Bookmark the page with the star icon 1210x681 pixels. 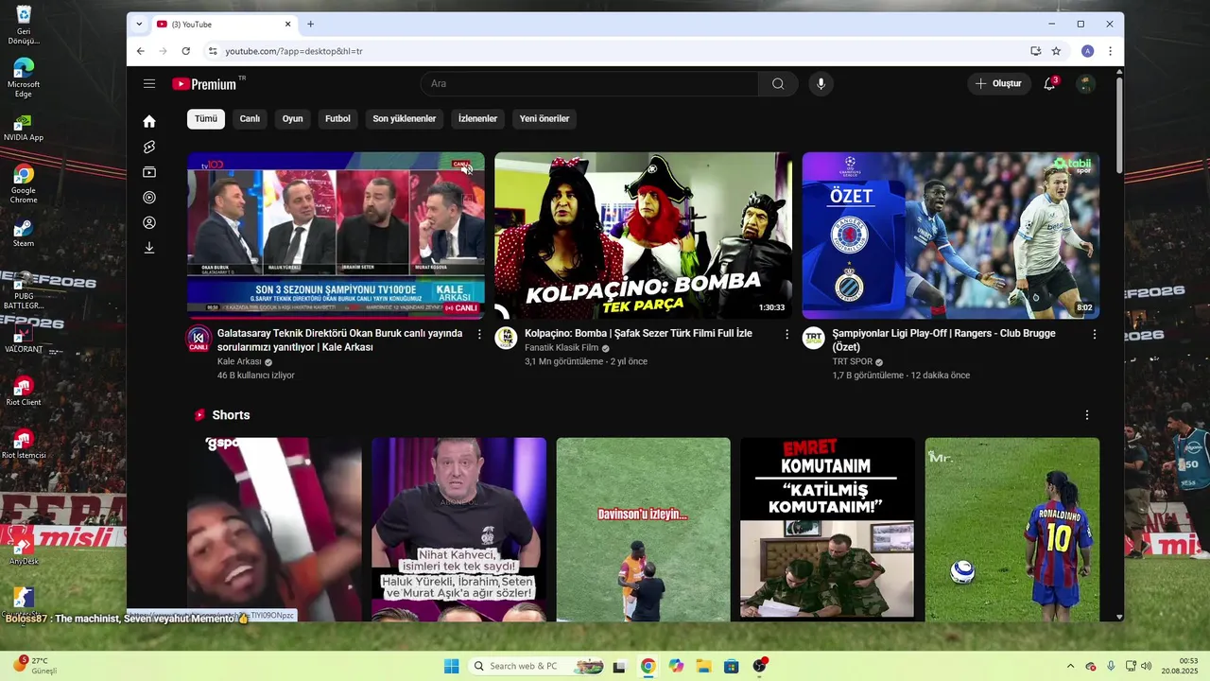[1057, 51]
